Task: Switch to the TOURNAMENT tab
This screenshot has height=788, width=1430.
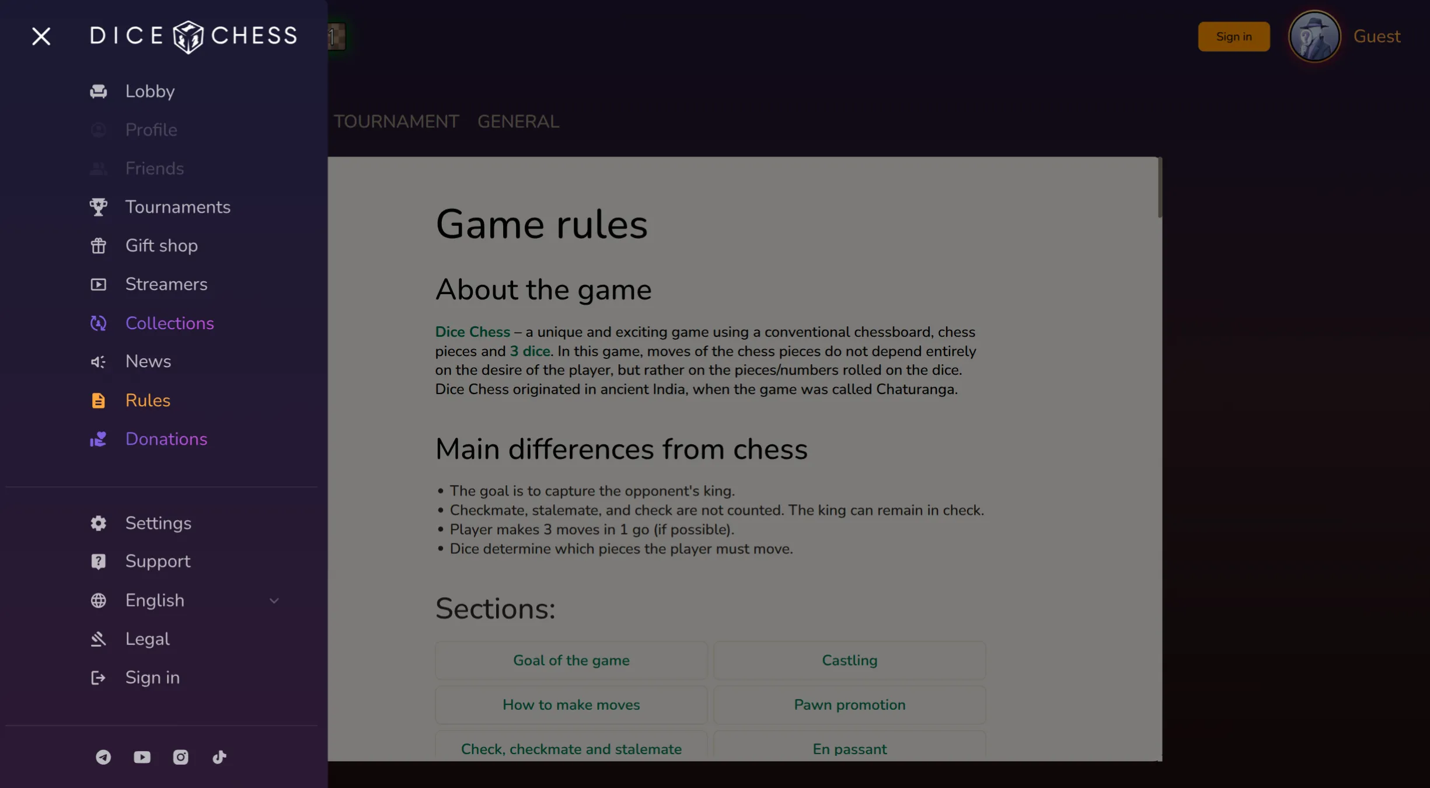Action: [x=396, y=121]
